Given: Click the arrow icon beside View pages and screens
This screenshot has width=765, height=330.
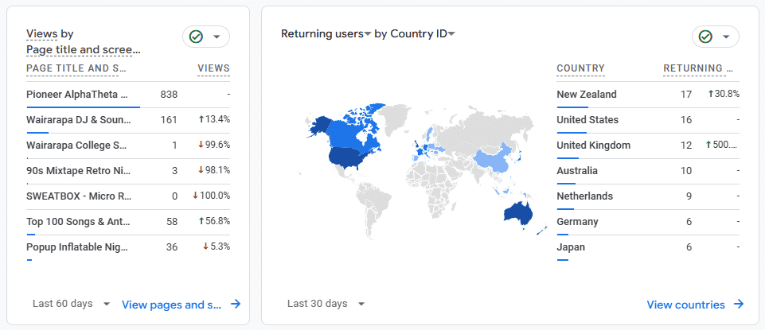Looking at the screenshot, I should pos(236,305).
